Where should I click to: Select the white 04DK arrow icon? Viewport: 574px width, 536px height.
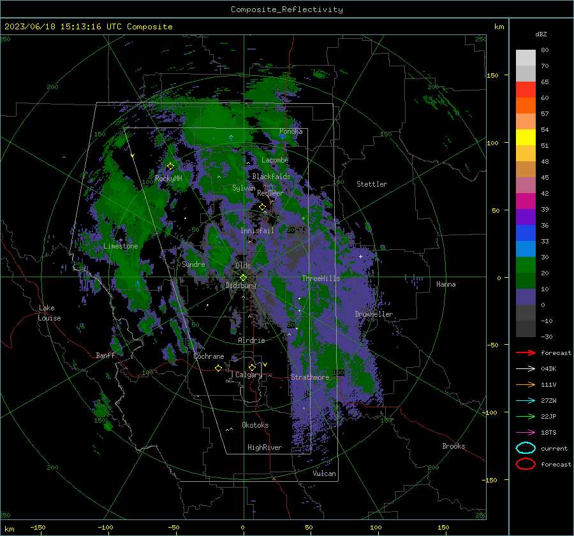(x=526, y=368)
